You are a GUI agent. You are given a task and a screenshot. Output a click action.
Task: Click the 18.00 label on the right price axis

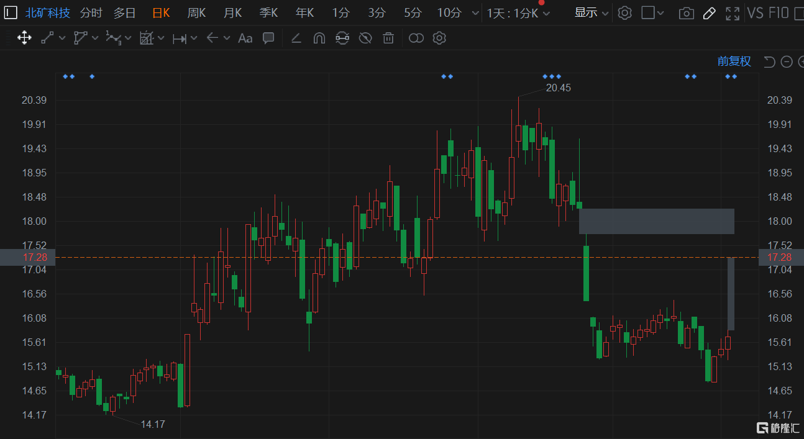tap(780, 222)
